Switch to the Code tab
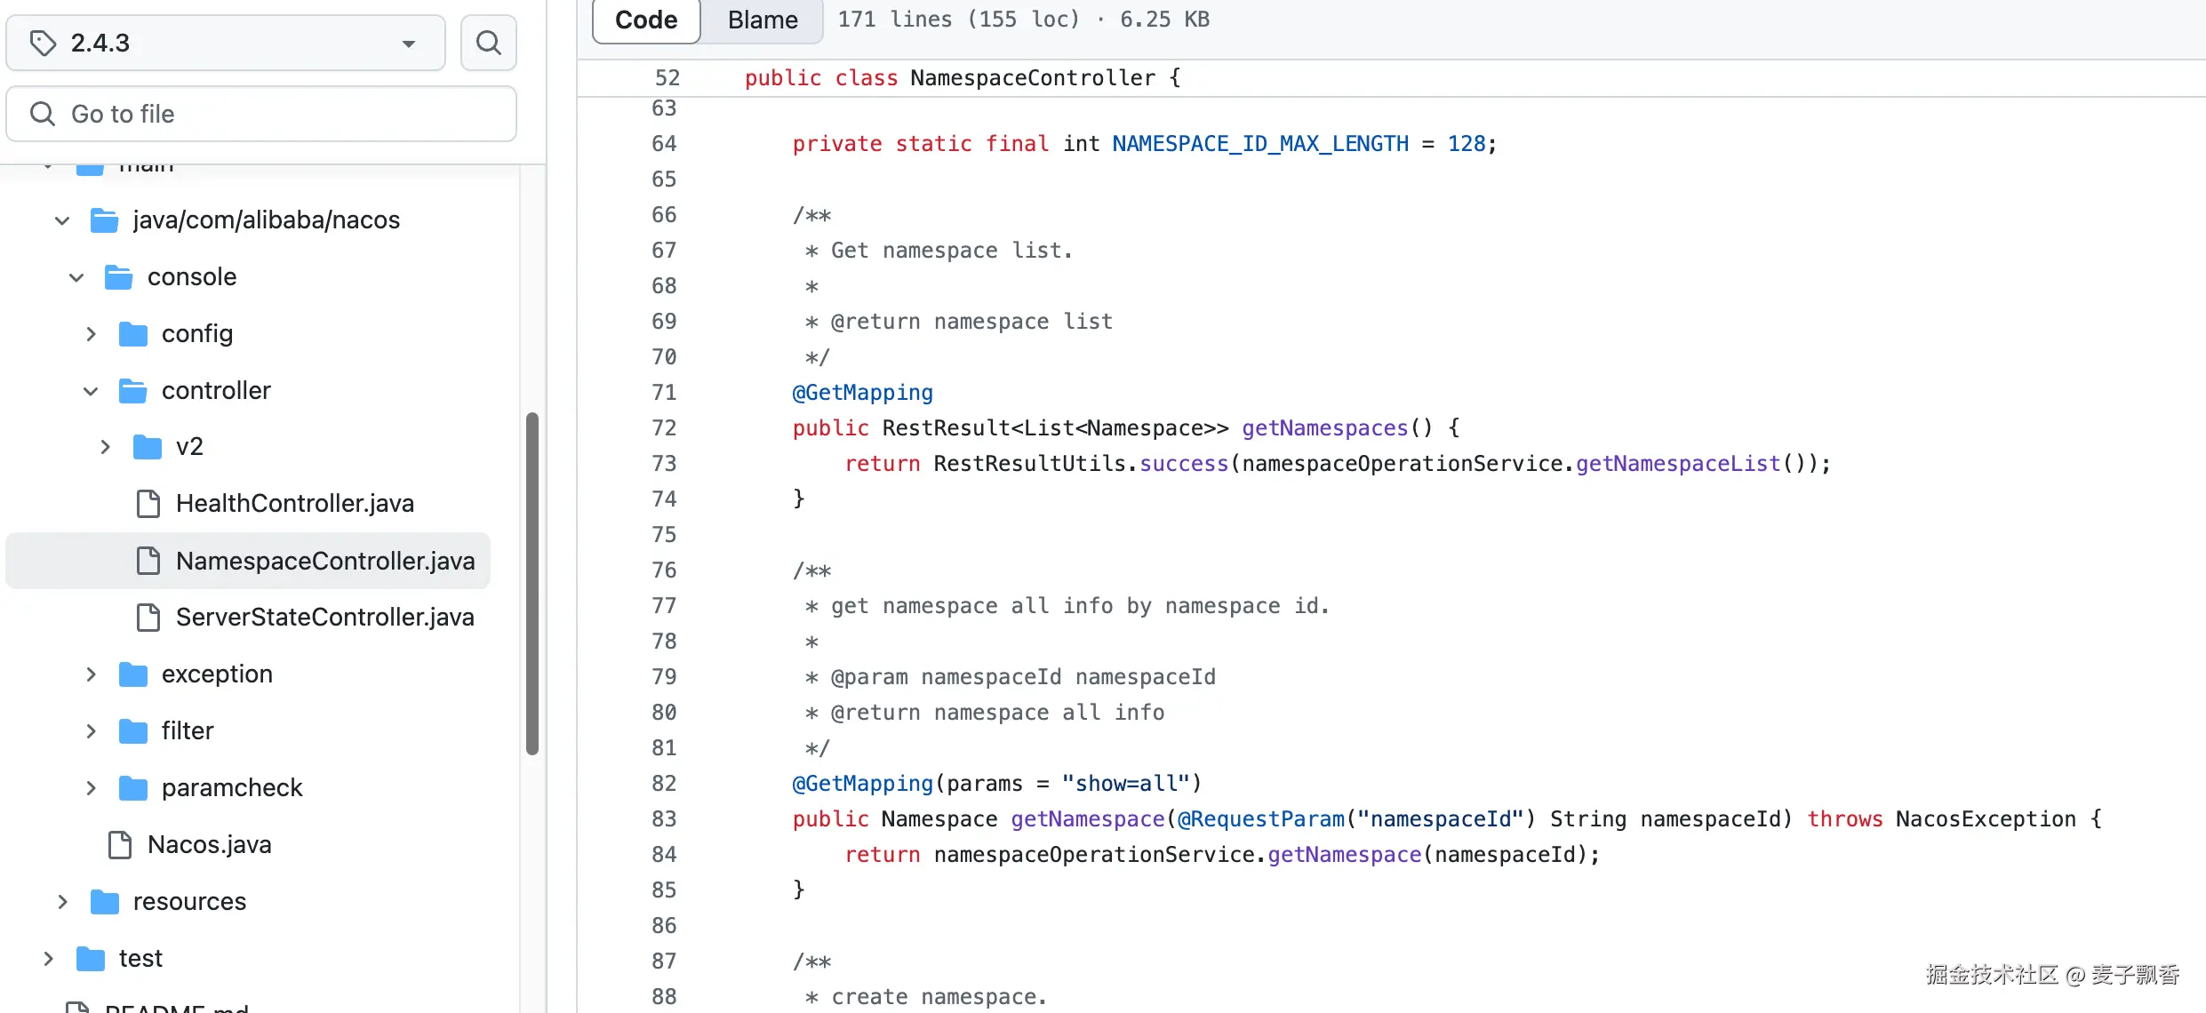 [x=646, y=20]
